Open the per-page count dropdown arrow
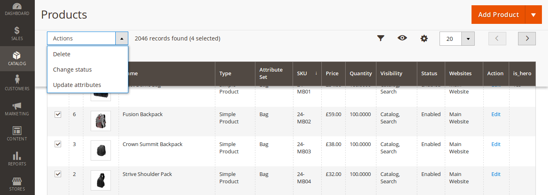Viewport: 548px width, 195px height. pyautogui.click(x=468, y=39)
